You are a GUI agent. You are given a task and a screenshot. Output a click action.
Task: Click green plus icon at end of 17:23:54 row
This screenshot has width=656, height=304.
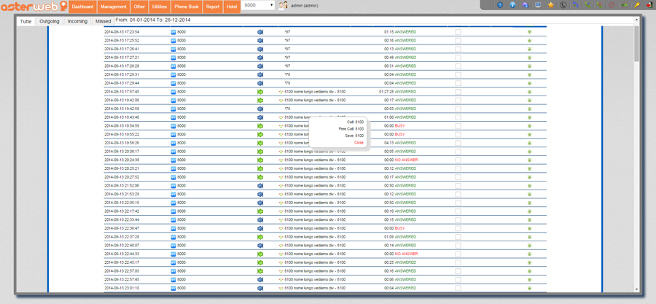tap(529, 32)
